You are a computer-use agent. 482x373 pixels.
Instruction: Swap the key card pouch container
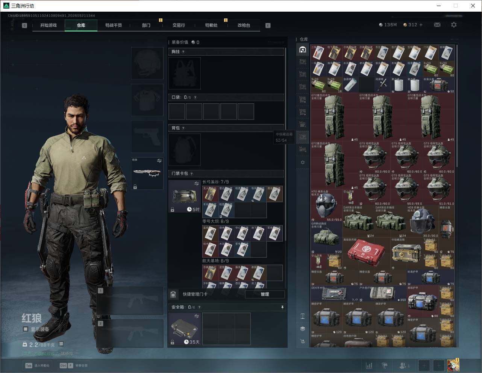tap(196, 183)
